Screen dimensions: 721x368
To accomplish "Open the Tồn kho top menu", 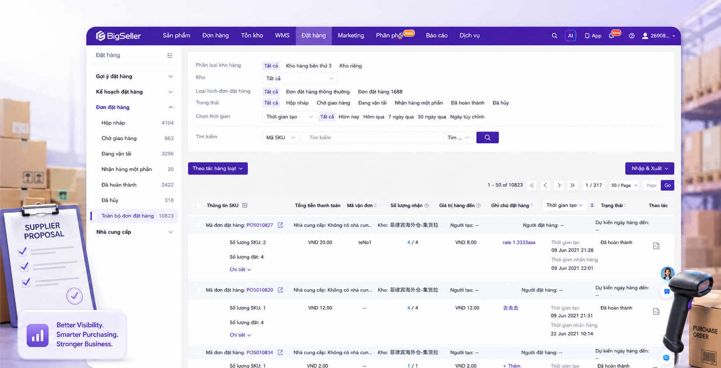I will coord(252,36).
